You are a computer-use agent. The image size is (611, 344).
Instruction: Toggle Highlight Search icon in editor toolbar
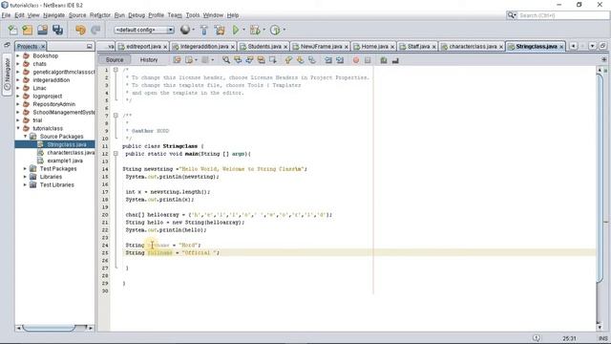pos(261,60)
